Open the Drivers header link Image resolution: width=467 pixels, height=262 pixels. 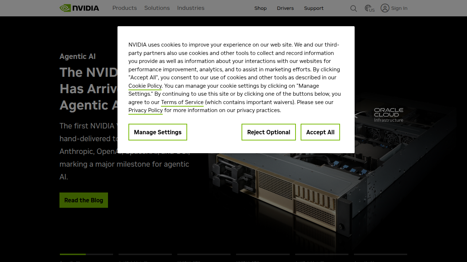(x=285, y=8)
